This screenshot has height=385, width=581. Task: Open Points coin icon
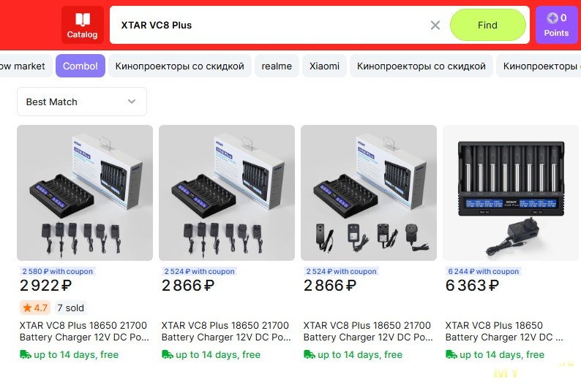(x=552, y=18)
